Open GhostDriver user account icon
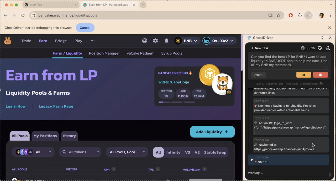The height and width of the screenshot is (181, 336). point(328,48)
